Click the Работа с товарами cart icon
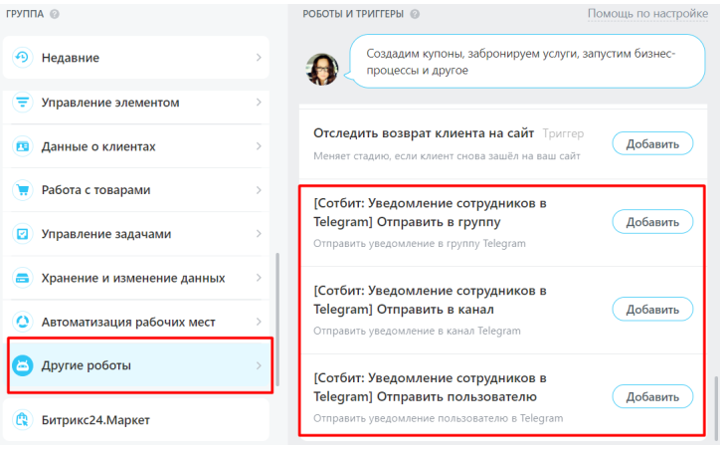 click(22, 190)
